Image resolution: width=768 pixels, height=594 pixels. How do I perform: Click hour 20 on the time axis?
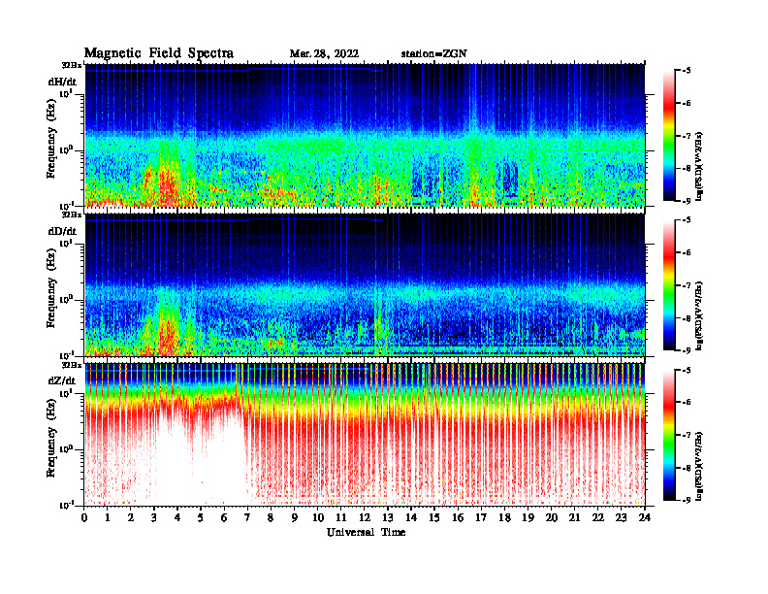click(551, 518)
